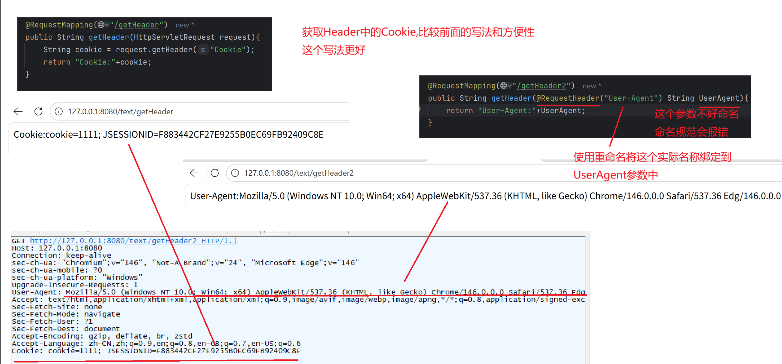This screenshot has height=364, width=782.
Task: Click site info icon beside getHeader2 URL
Action: [x=235, y=173]
